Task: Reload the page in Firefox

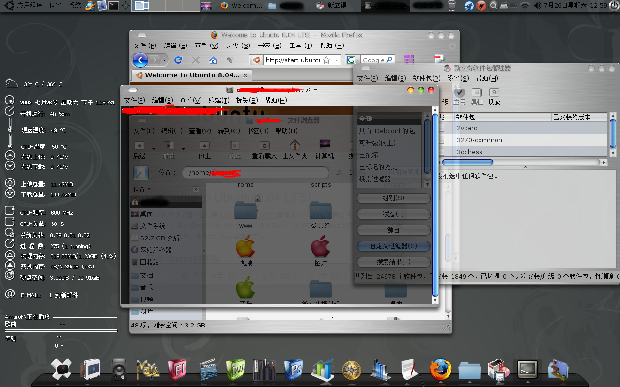Action: [x=178, y=60]
